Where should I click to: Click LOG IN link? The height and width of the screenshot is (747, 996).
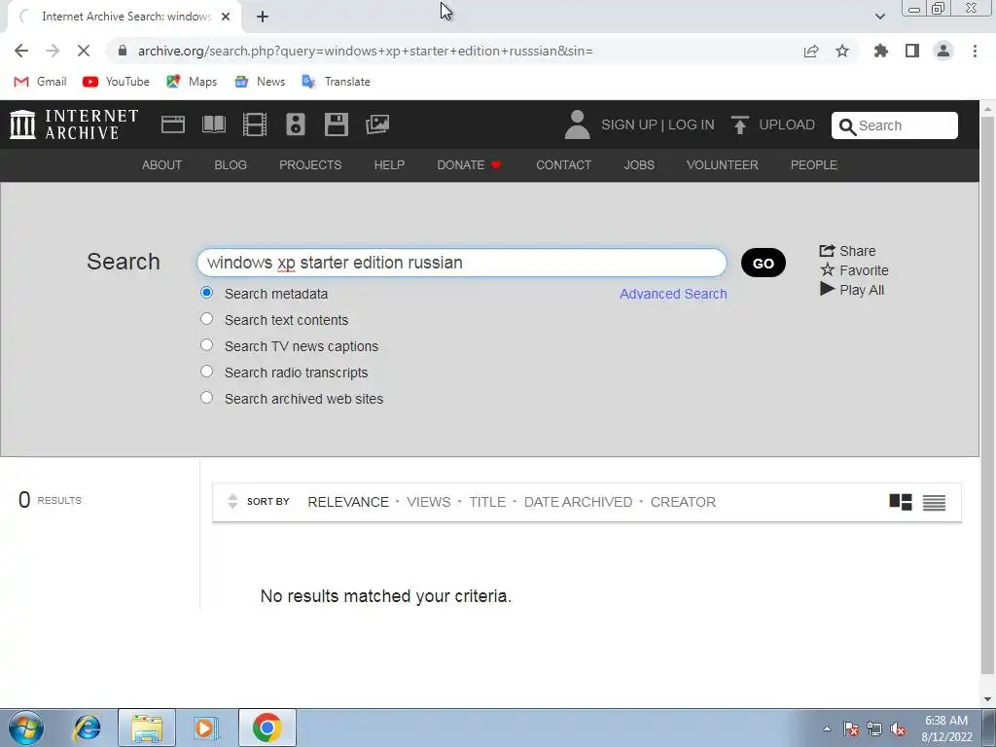point(692,124)
